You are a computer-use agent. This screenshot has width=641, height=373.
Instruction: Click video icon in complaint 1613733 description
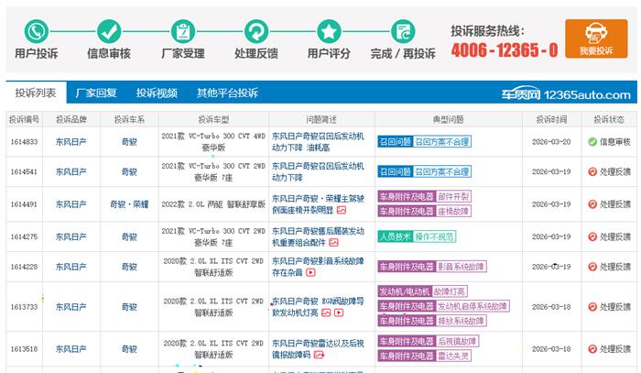(x=339, y=313)
